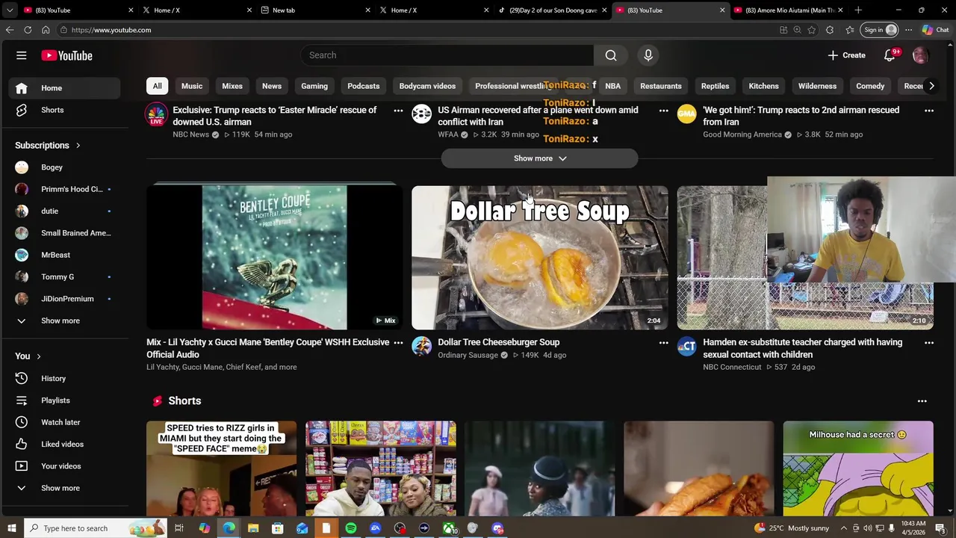
Task: Click the YouTube logo
Action: pyautogui.click(x=66, y=55)
